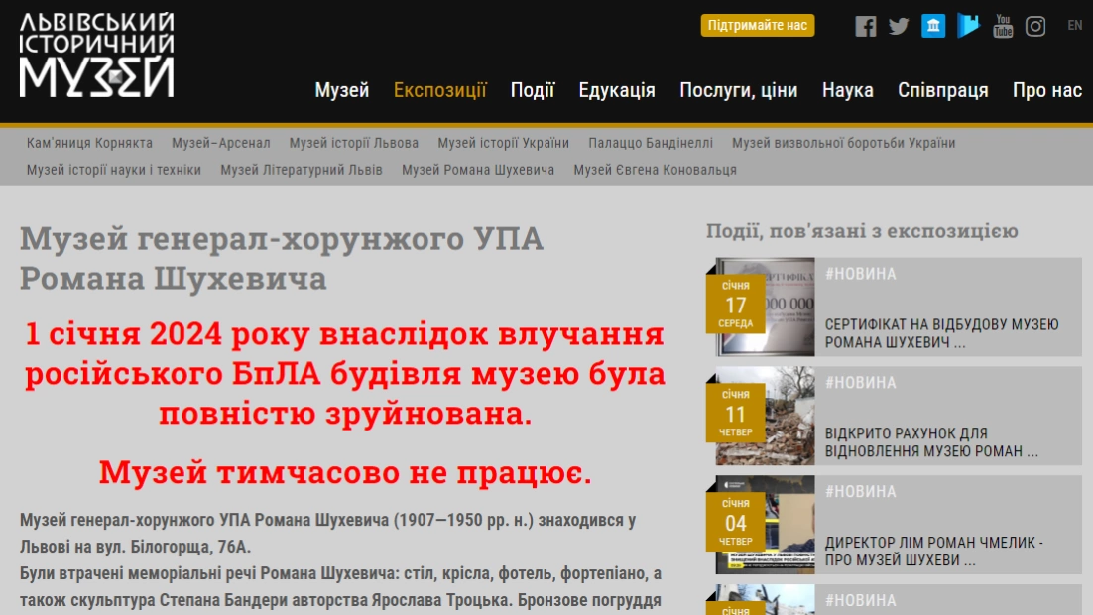1093x615 pixels.
Task: Open the Події menu item
Action: click(533, 90)
